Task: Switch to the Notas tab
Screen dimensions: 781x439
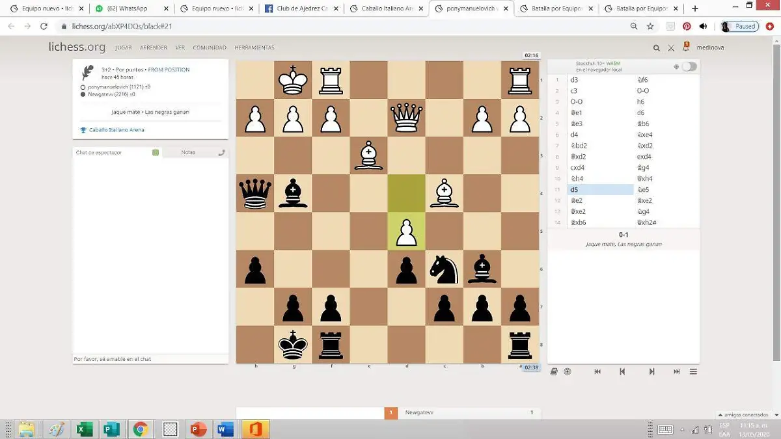Action: (188, 151)
